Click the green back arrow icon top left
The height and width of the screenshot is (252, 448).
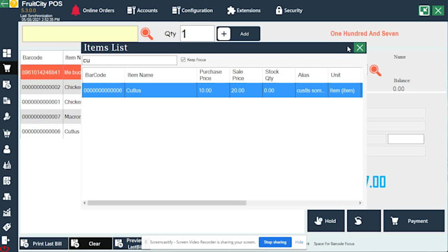5,4
